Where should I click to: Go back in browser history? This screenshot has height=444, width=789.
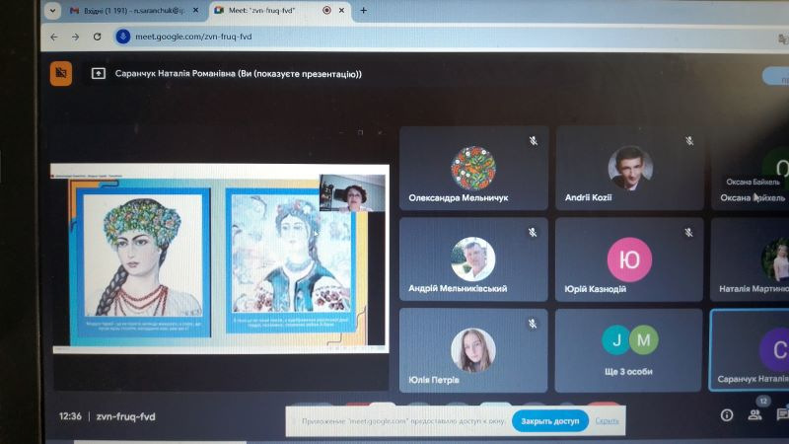pos(54,37)
